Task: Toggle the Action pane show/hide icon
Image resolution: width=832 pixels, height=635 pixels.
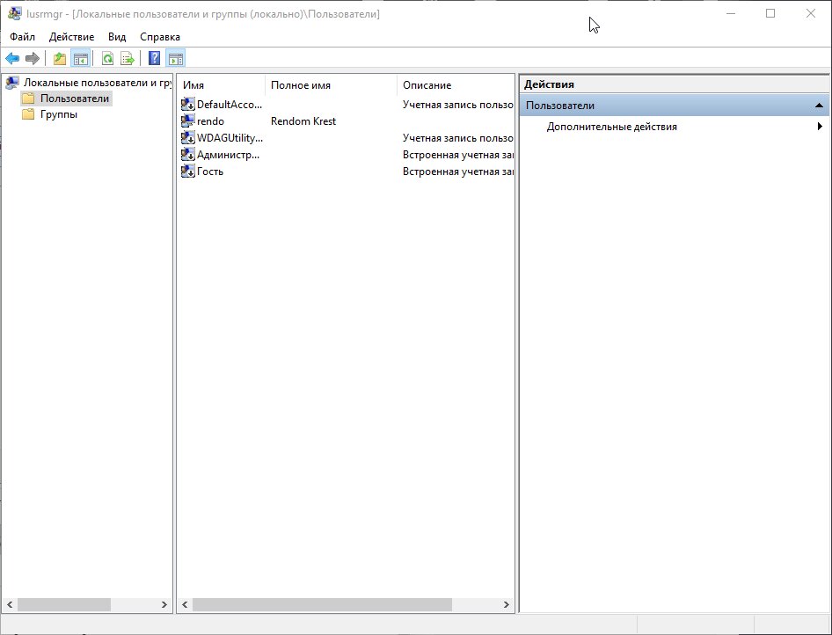Action: click(176, 58)
